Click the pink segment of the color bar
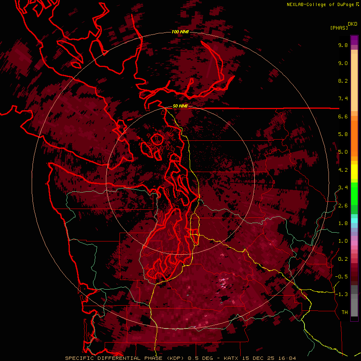Screen dimensions: 361x361 354,243
